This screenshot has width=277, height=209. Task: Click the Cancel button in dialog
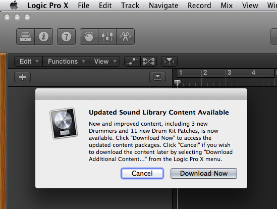coord(142,173)
